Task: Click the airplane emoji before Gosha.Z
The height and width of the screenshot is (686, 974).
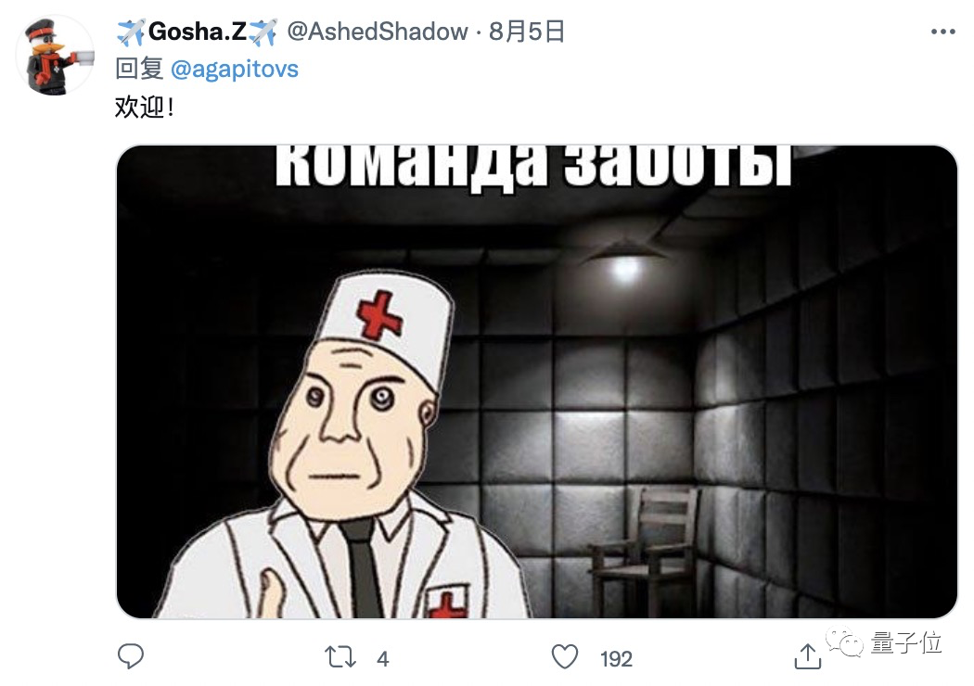Action: (x=131, y=32)
